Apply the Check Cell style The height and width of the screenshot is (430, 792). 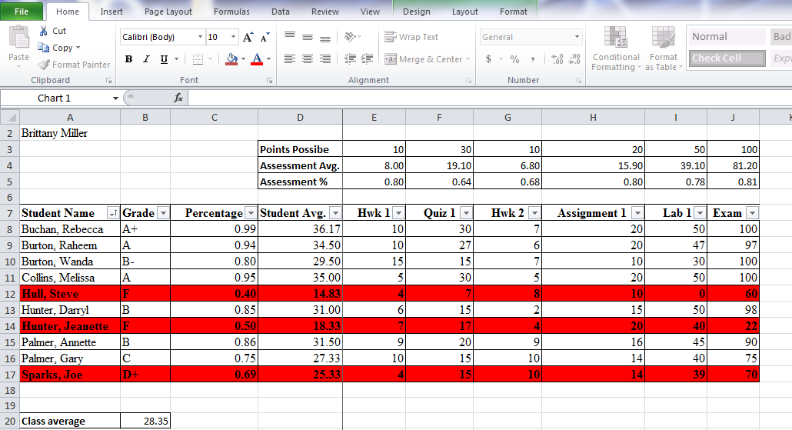coord(727,58)
